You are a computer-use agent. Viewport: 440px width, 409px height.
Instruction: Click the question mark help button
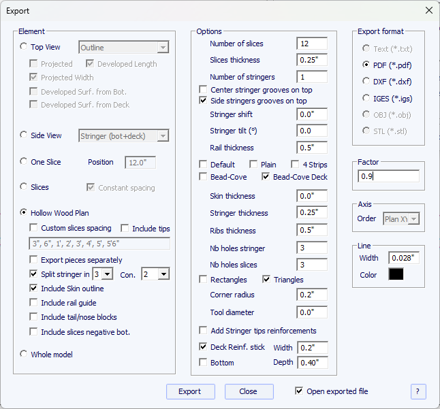coord(418,391)
